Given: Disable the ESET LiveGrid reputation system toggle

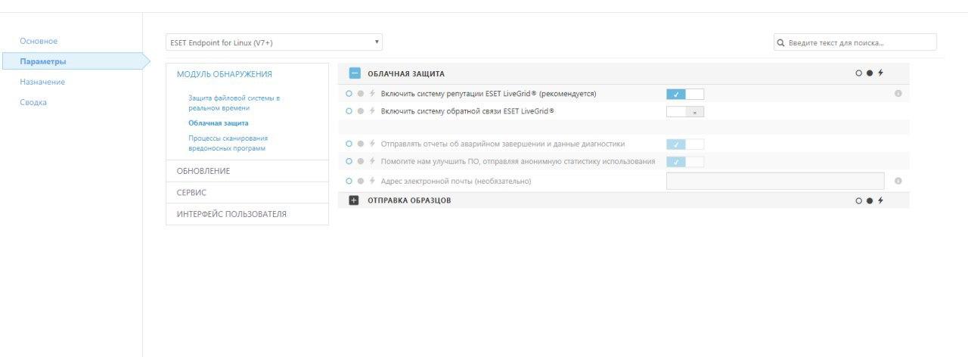Looking at the screenshot, I should (x=685, y=94).
